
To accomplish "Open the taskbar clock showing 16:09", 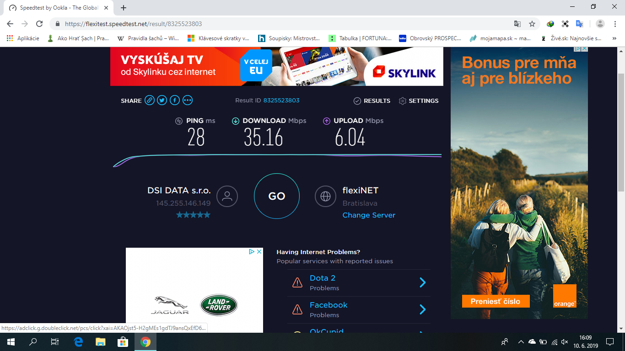I will tap(585, 342).
